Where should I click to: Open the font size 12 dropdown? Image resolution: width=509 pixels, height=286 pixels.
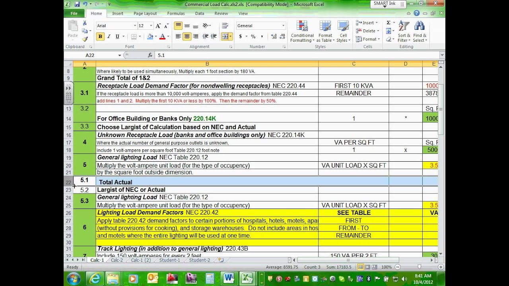tap(151, 26)
